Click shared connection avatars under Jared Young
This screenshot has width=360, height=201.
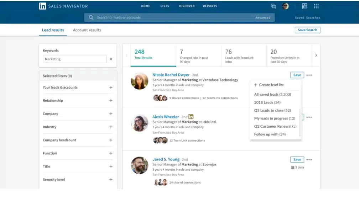point(160,183)
